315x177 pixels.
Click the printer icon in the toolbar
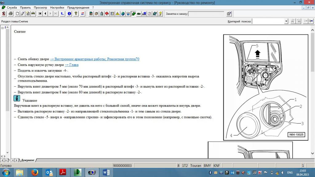coord(11,14)
